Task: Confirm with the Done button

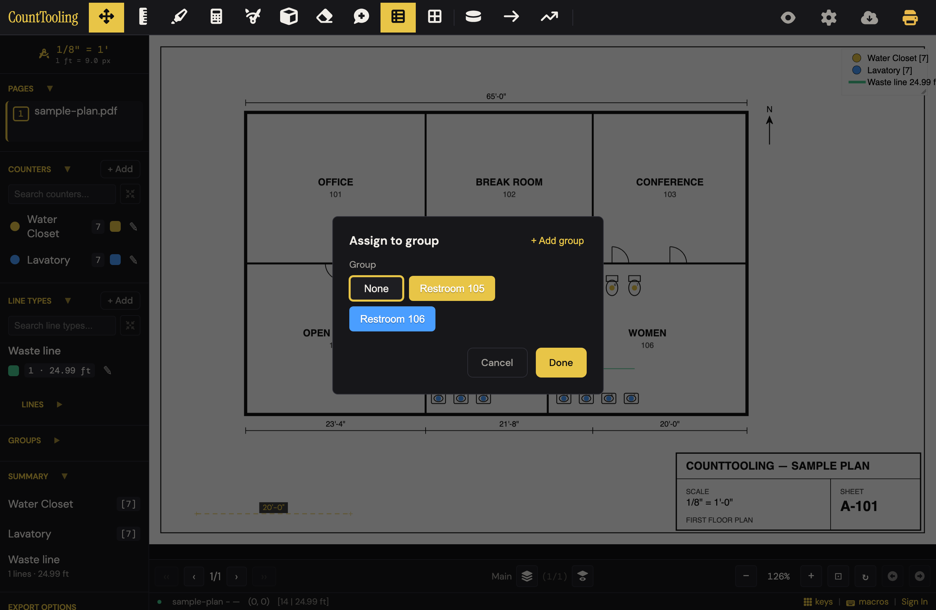Action: 561,362
